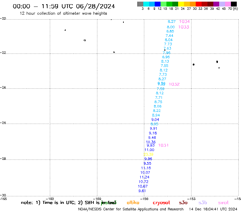
Task: Click the '9.61' wave height reading
Action: click(x=142, y=191)
